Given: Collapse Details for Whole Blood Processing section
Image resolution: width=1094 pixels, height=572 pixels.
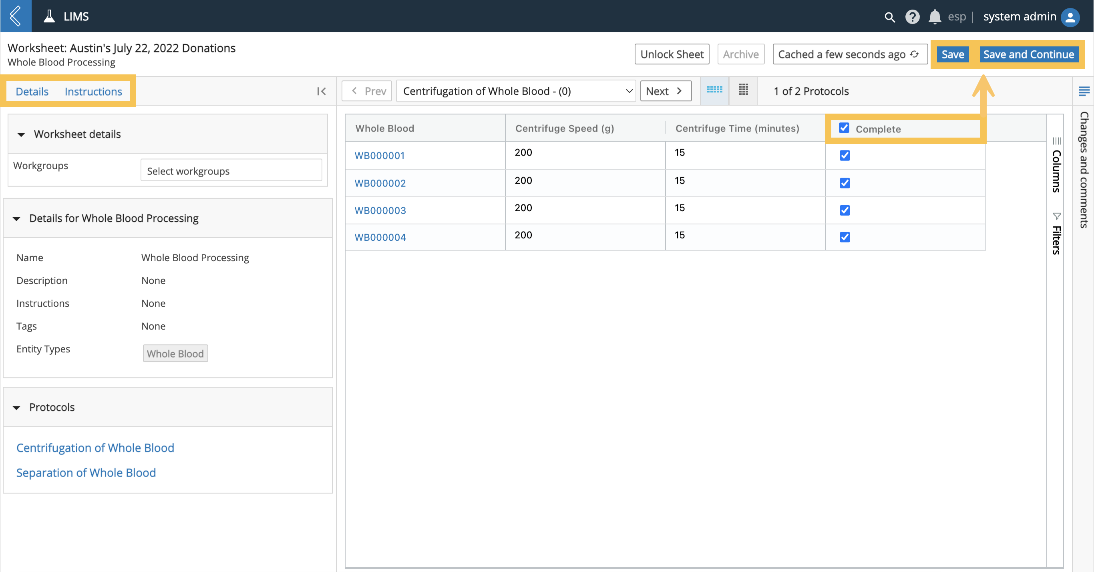Looking at the screenshot, I should (16, 218).
